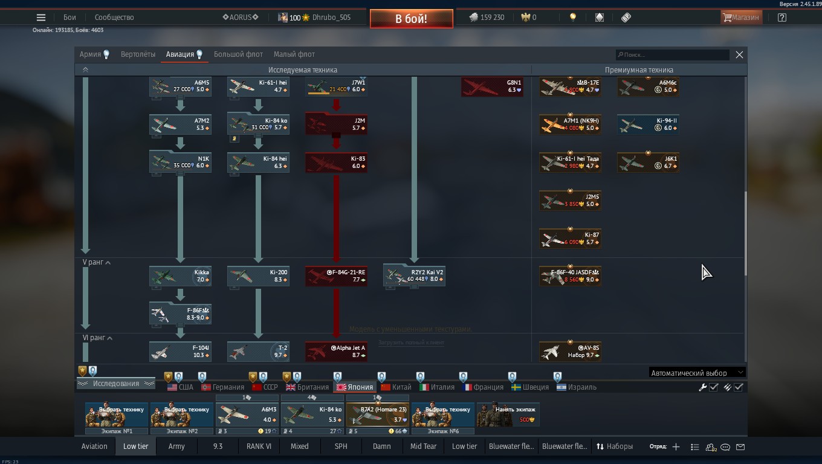
Task: Select the Швеция nation tab
Action: coord(530,387)
